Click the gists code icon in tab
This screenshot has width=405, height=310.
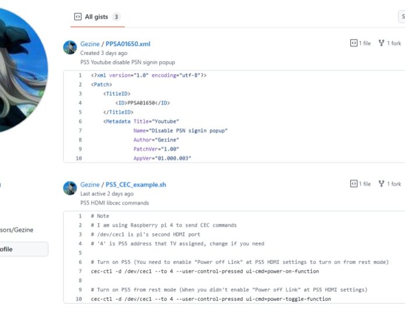(x=78, y=17)
